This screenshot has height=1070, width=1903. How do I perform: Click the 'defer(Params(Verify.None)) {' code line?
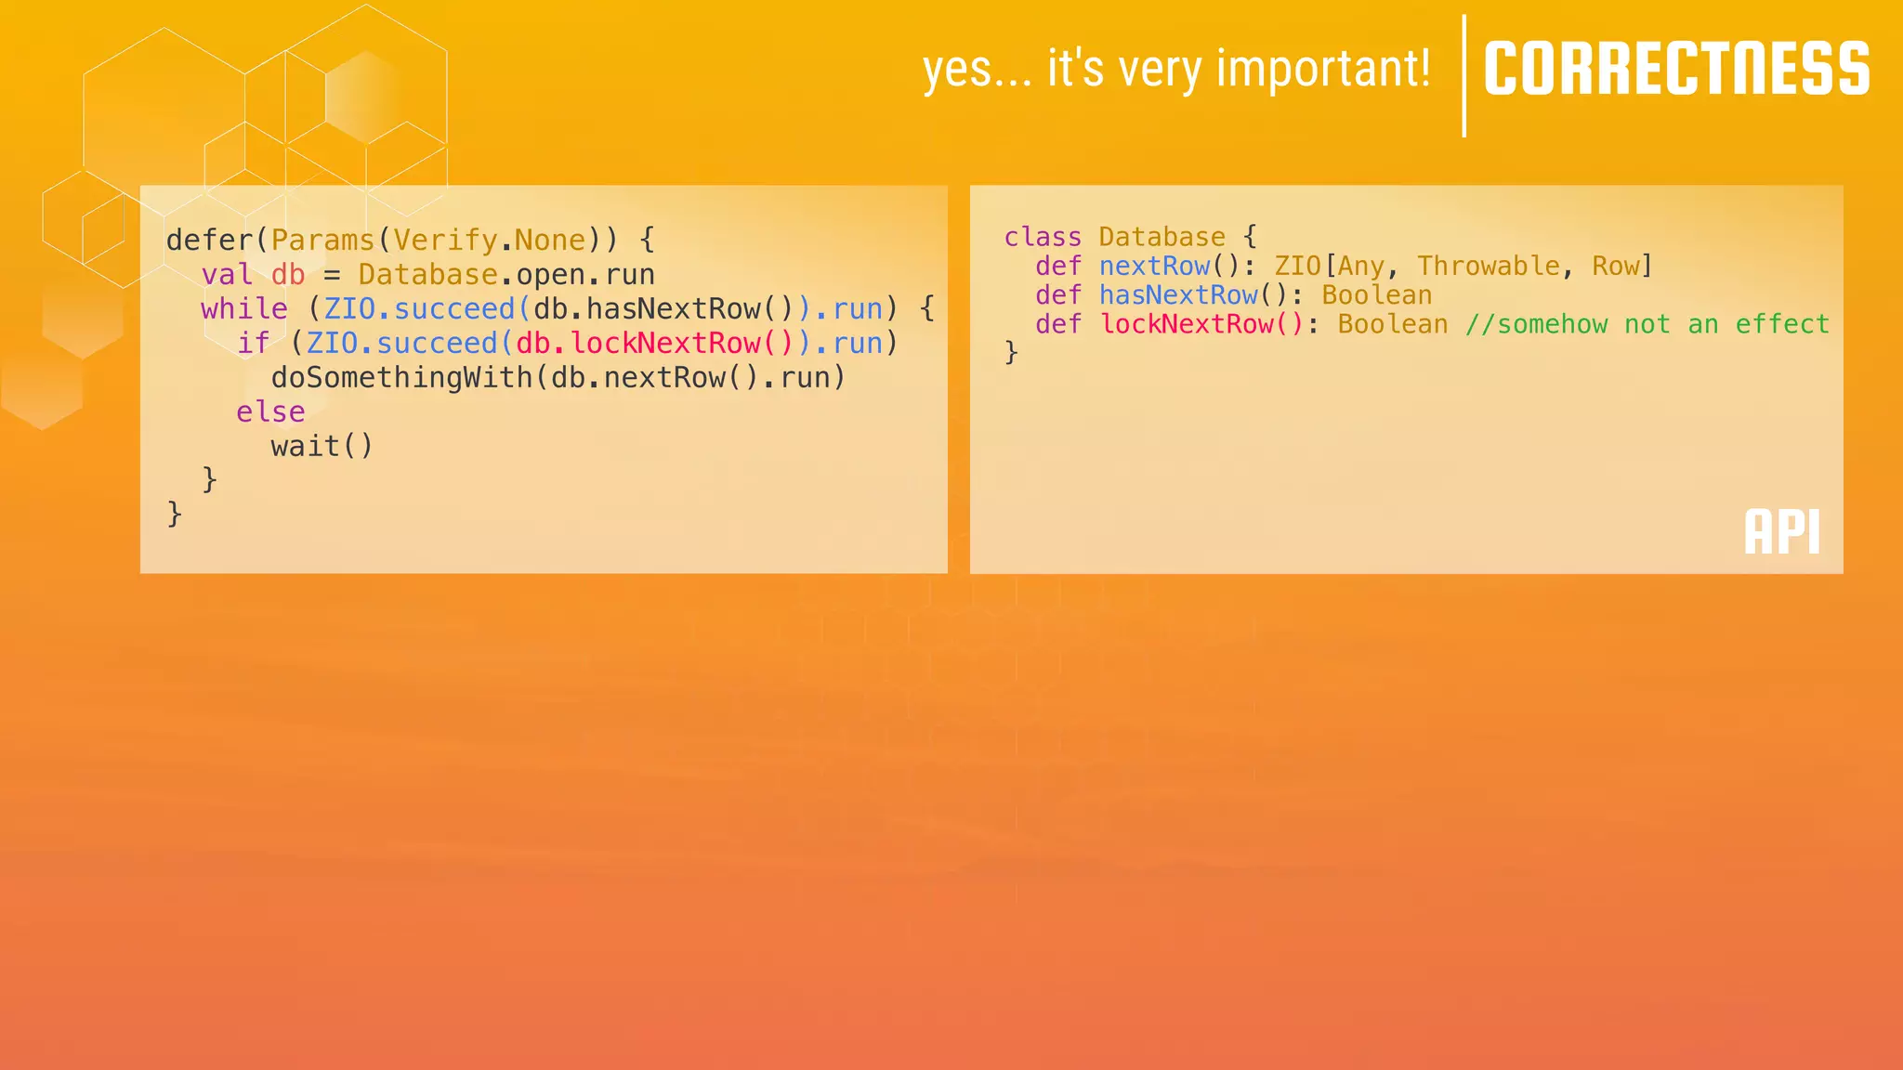[411, 240]
